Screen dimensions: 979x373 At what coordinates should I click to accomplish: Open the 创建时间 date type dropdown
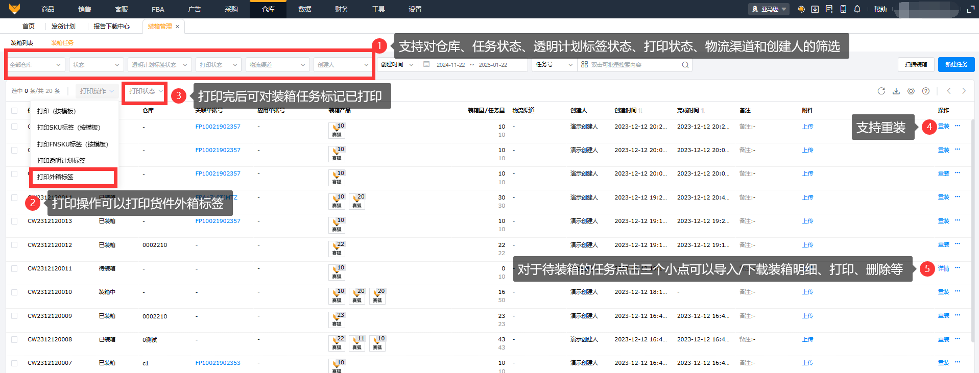397,65
